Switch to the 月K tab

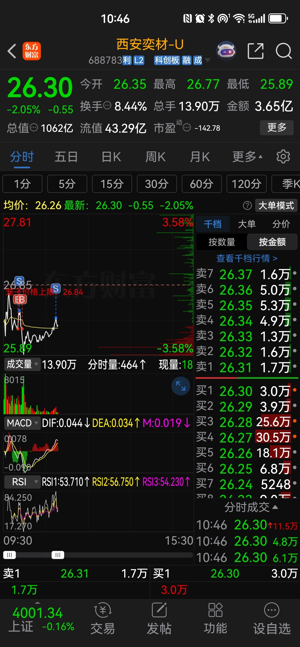tap(200, 157)
